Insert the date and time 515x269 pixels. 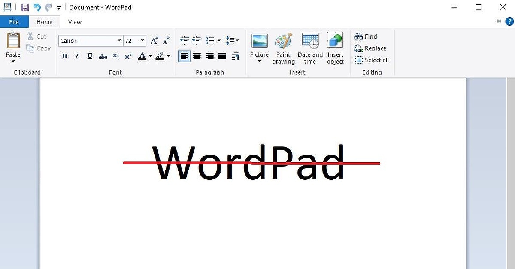pos(310,48)
